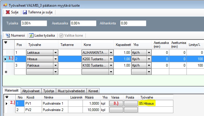This screenshot has width=204, height=116.
Task: Click the Valitse kone checkmark icon
Action: point(61,35)
